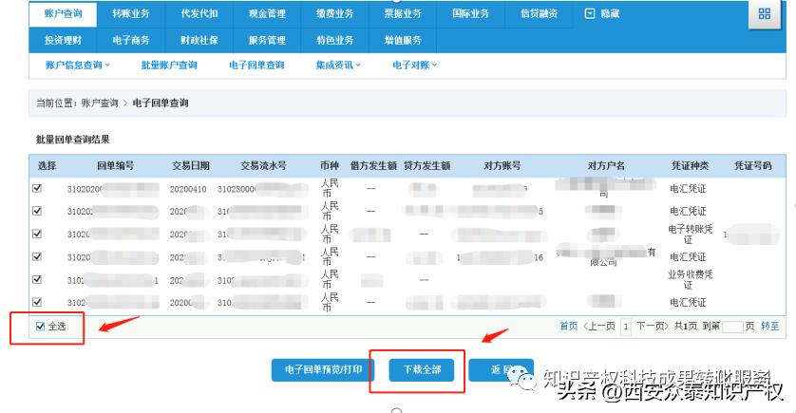Viewport: 796px width, 413px height.
Task: Open the 特色业务 tab
Action: [335, 40]
